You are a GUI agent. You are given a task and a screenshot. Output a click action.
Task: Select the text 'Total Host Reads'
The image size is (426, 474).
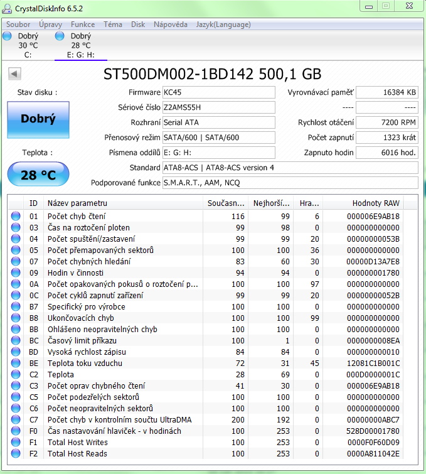77,453
